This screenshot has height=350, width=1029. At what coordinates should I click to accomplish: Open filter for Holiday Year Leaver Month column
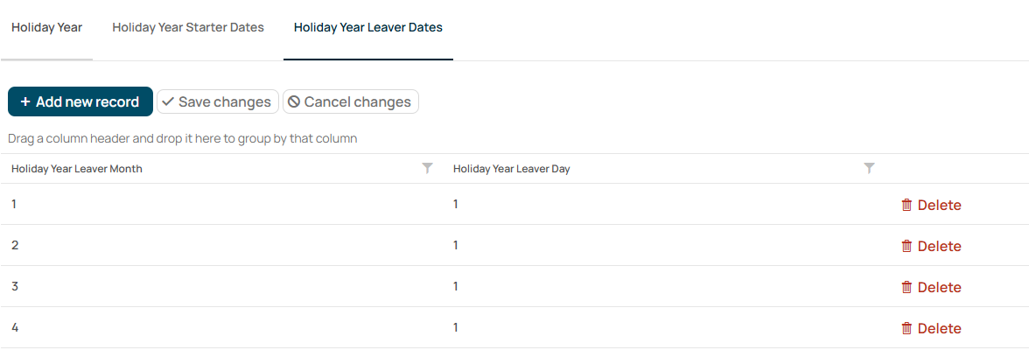(x=427, y=169)
